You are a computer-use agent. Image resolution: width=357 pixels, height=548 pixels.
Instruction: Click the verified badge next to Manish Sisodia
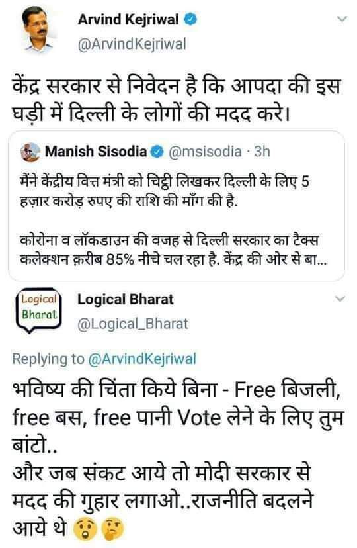pos(157,152)
